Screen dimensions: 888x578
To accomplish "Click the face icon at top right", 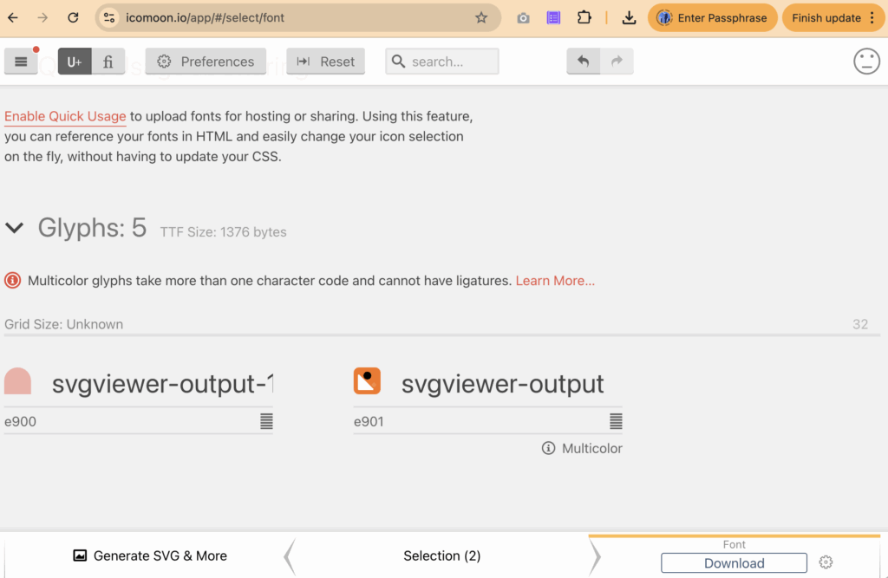I will [866, 62].
